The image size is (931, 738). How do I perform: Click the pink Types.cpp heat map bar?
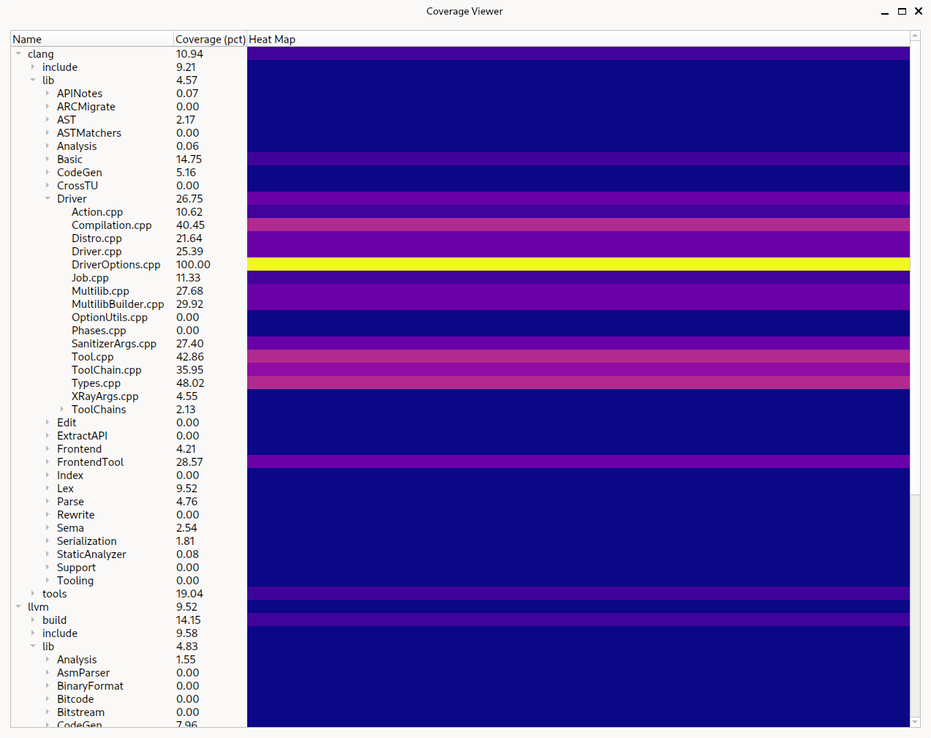coord(578,383)
